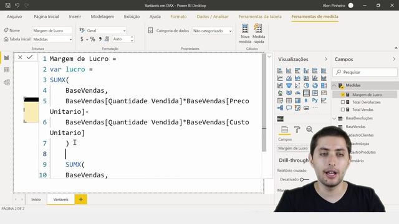Click Nova medida button
The image size is (399, 224).
click(x=245, y=34)
